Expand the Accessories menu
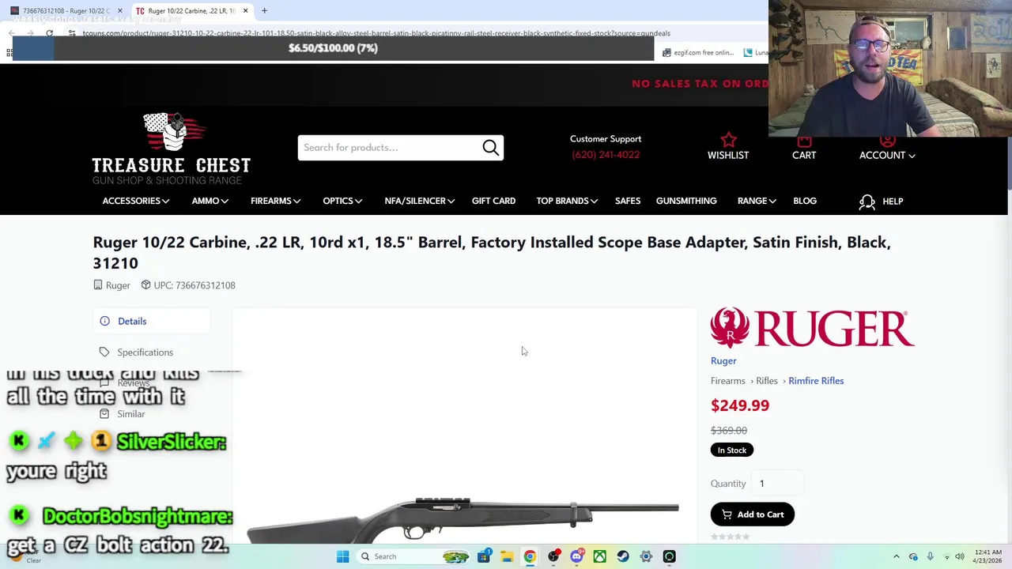Screen dimensions: 1012x569 [135, 201]
